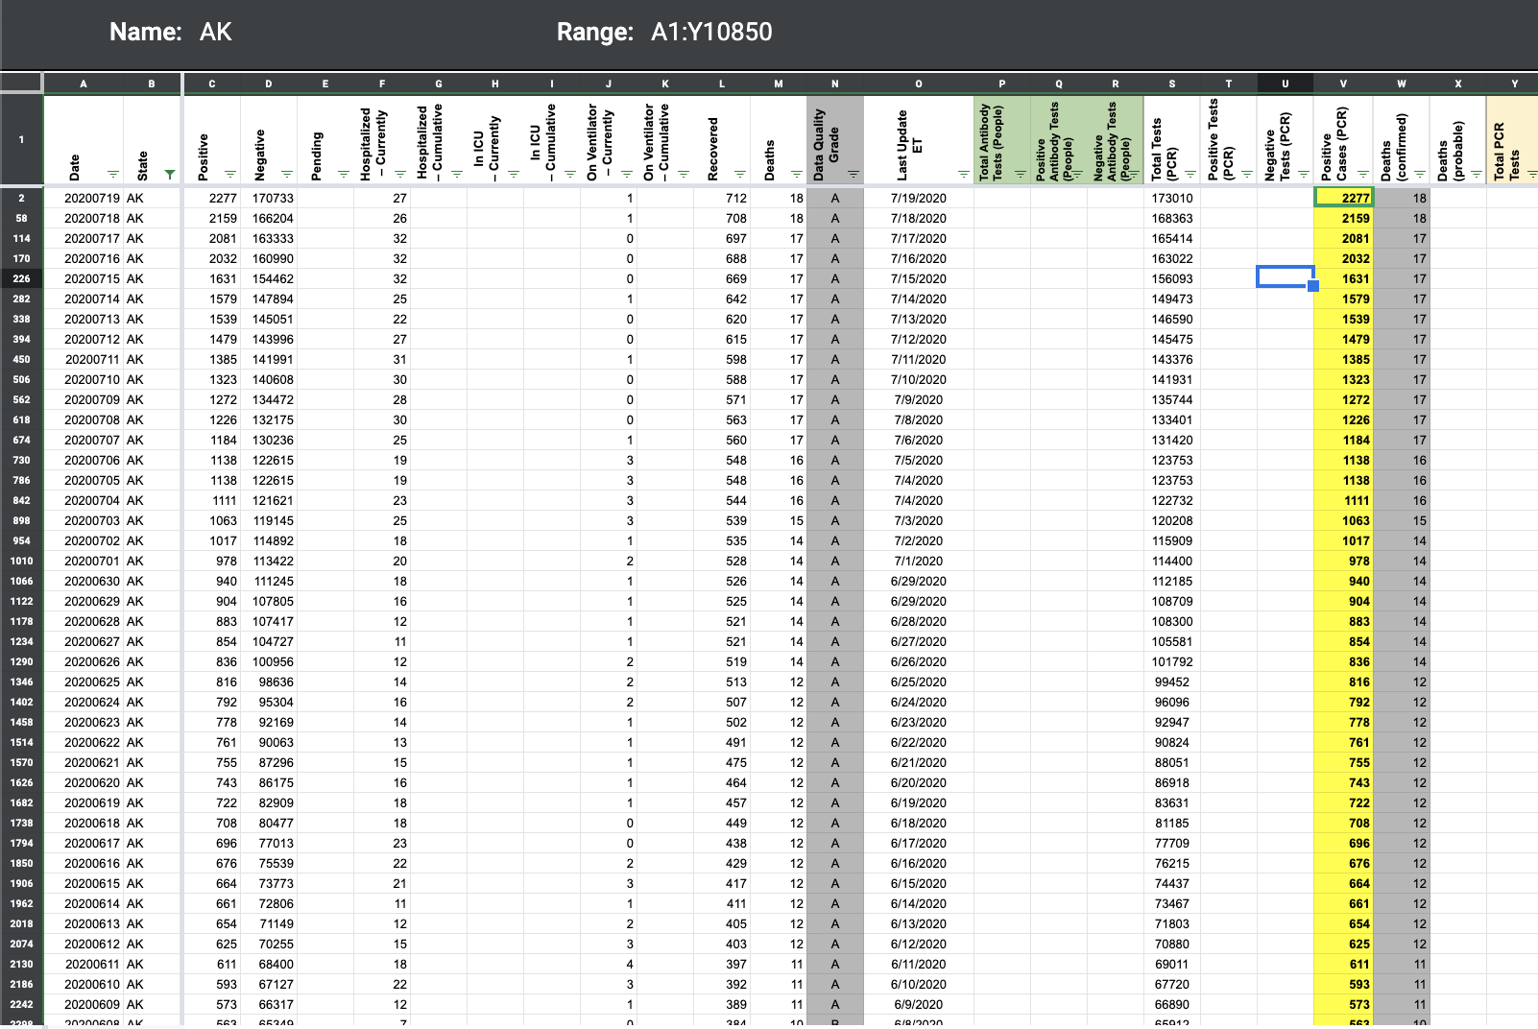
Task: Expand the Data Quality Grade filter
Action: point(853,175)
